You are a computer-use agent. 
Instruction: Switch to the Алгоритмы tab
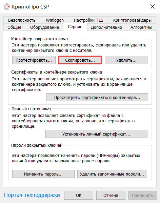coord(141,27)
